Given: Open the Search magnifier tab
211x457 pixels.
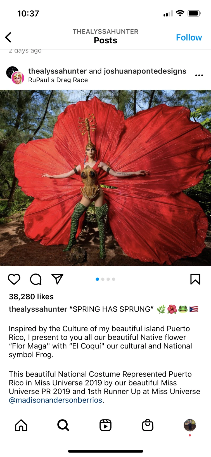Looking at the screenshot, I should pos(63,425).
